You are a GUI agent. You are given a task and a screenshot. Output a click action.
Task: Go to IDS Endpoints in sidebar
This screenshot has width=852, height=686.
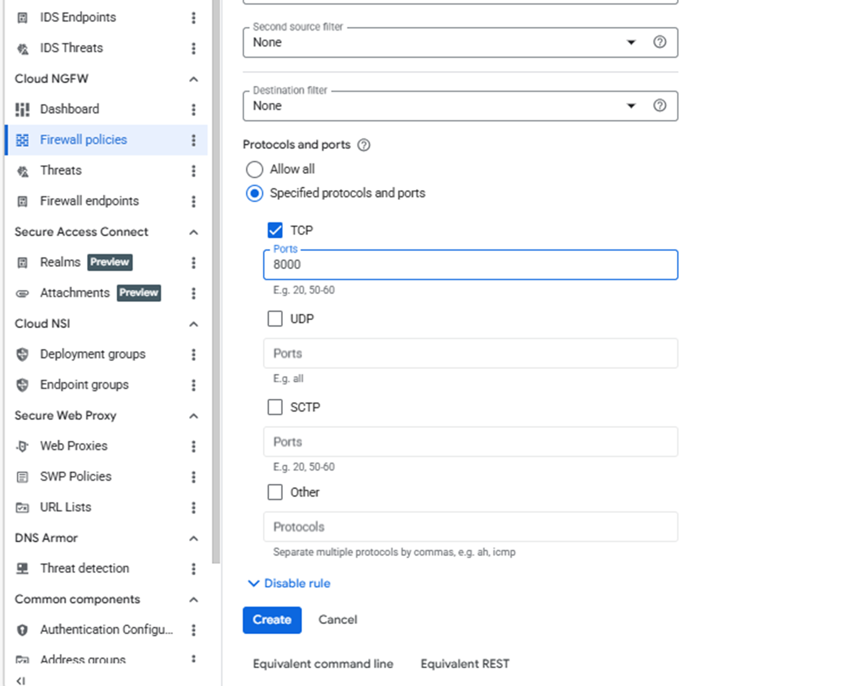coord(78,18)
